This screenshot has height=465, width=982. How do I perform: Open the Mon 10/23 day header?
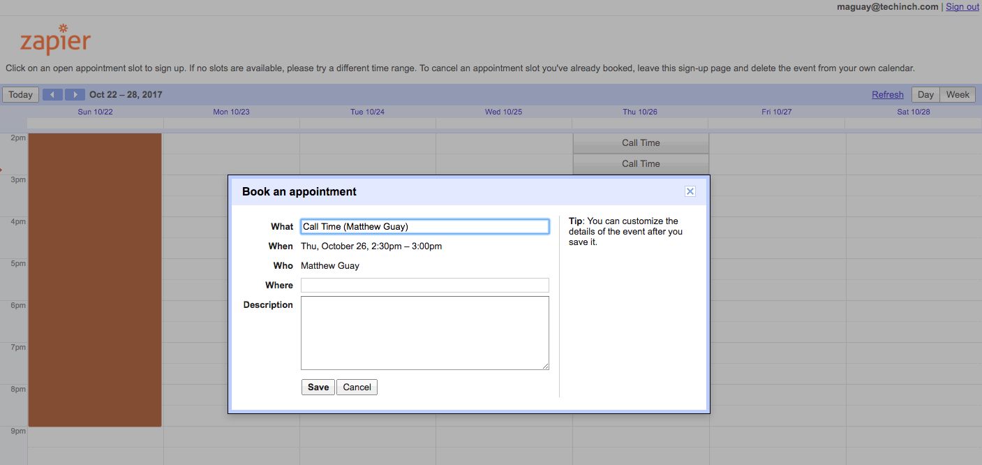tap(231, 112)
